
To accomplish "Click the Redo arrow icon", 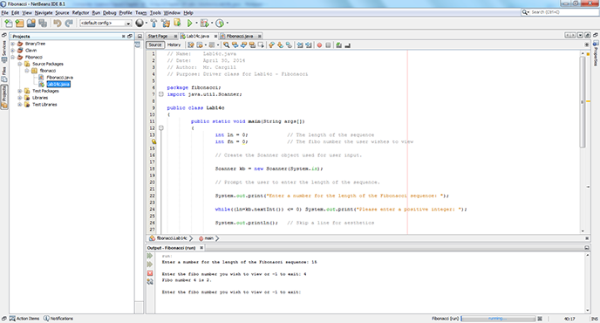I will tap(69, 23).
